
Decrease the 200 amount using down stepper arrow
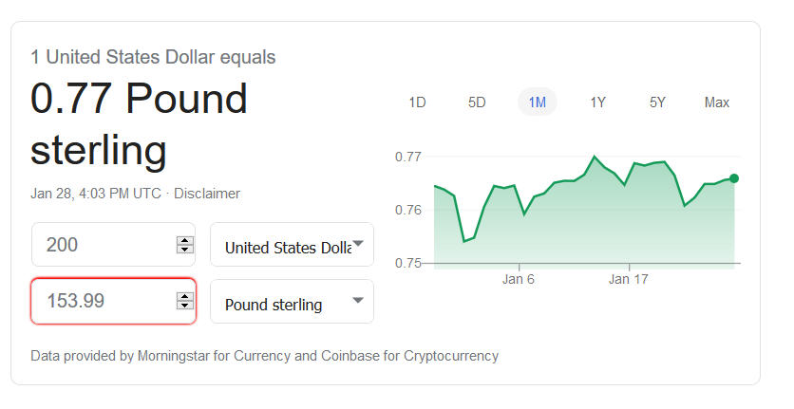point(185,250)
